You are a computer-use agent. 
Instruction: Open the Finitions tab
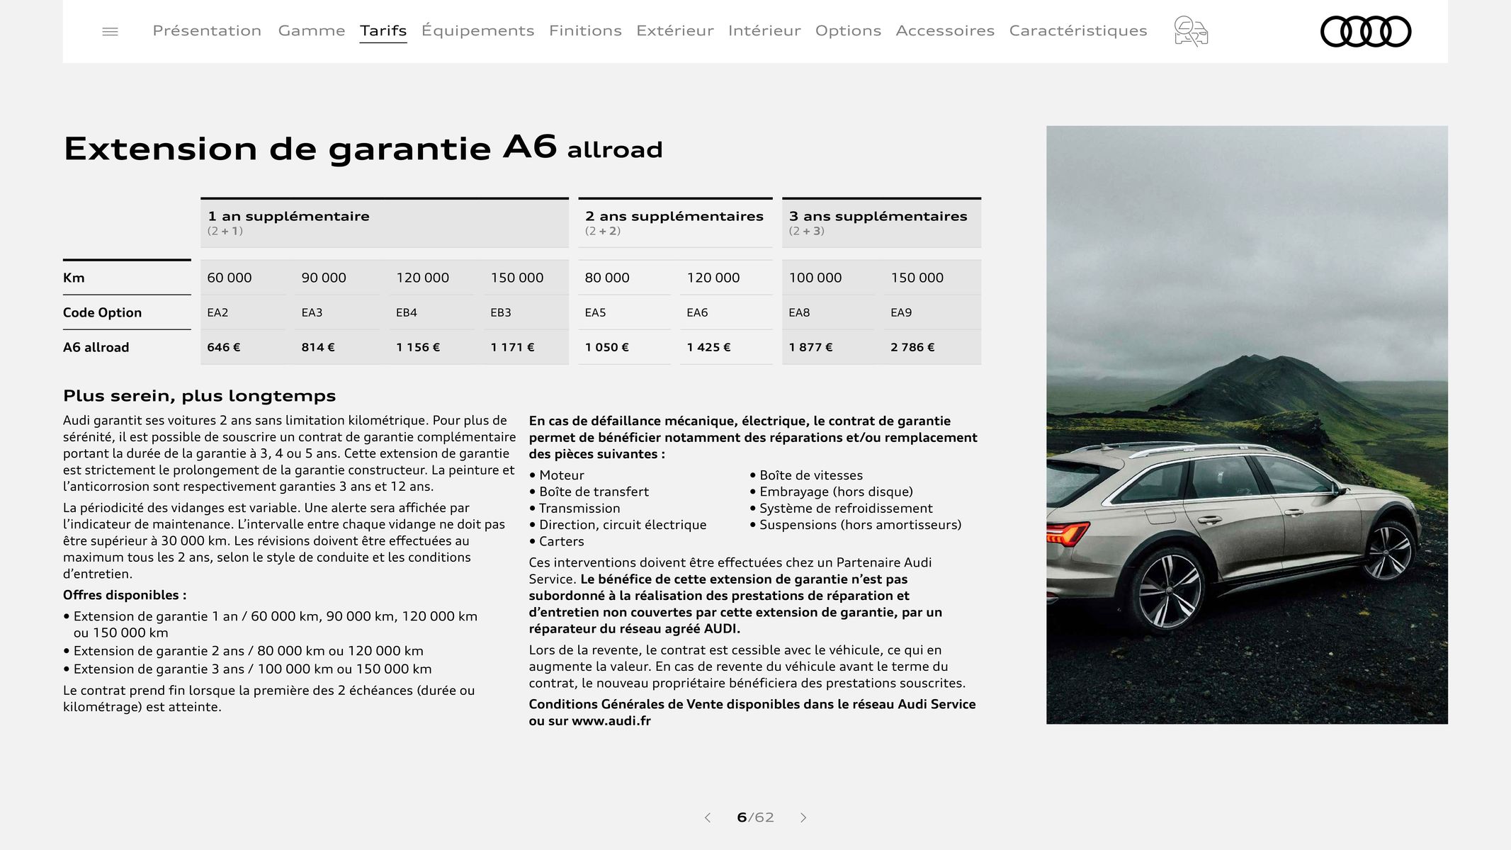click(585, 30)
